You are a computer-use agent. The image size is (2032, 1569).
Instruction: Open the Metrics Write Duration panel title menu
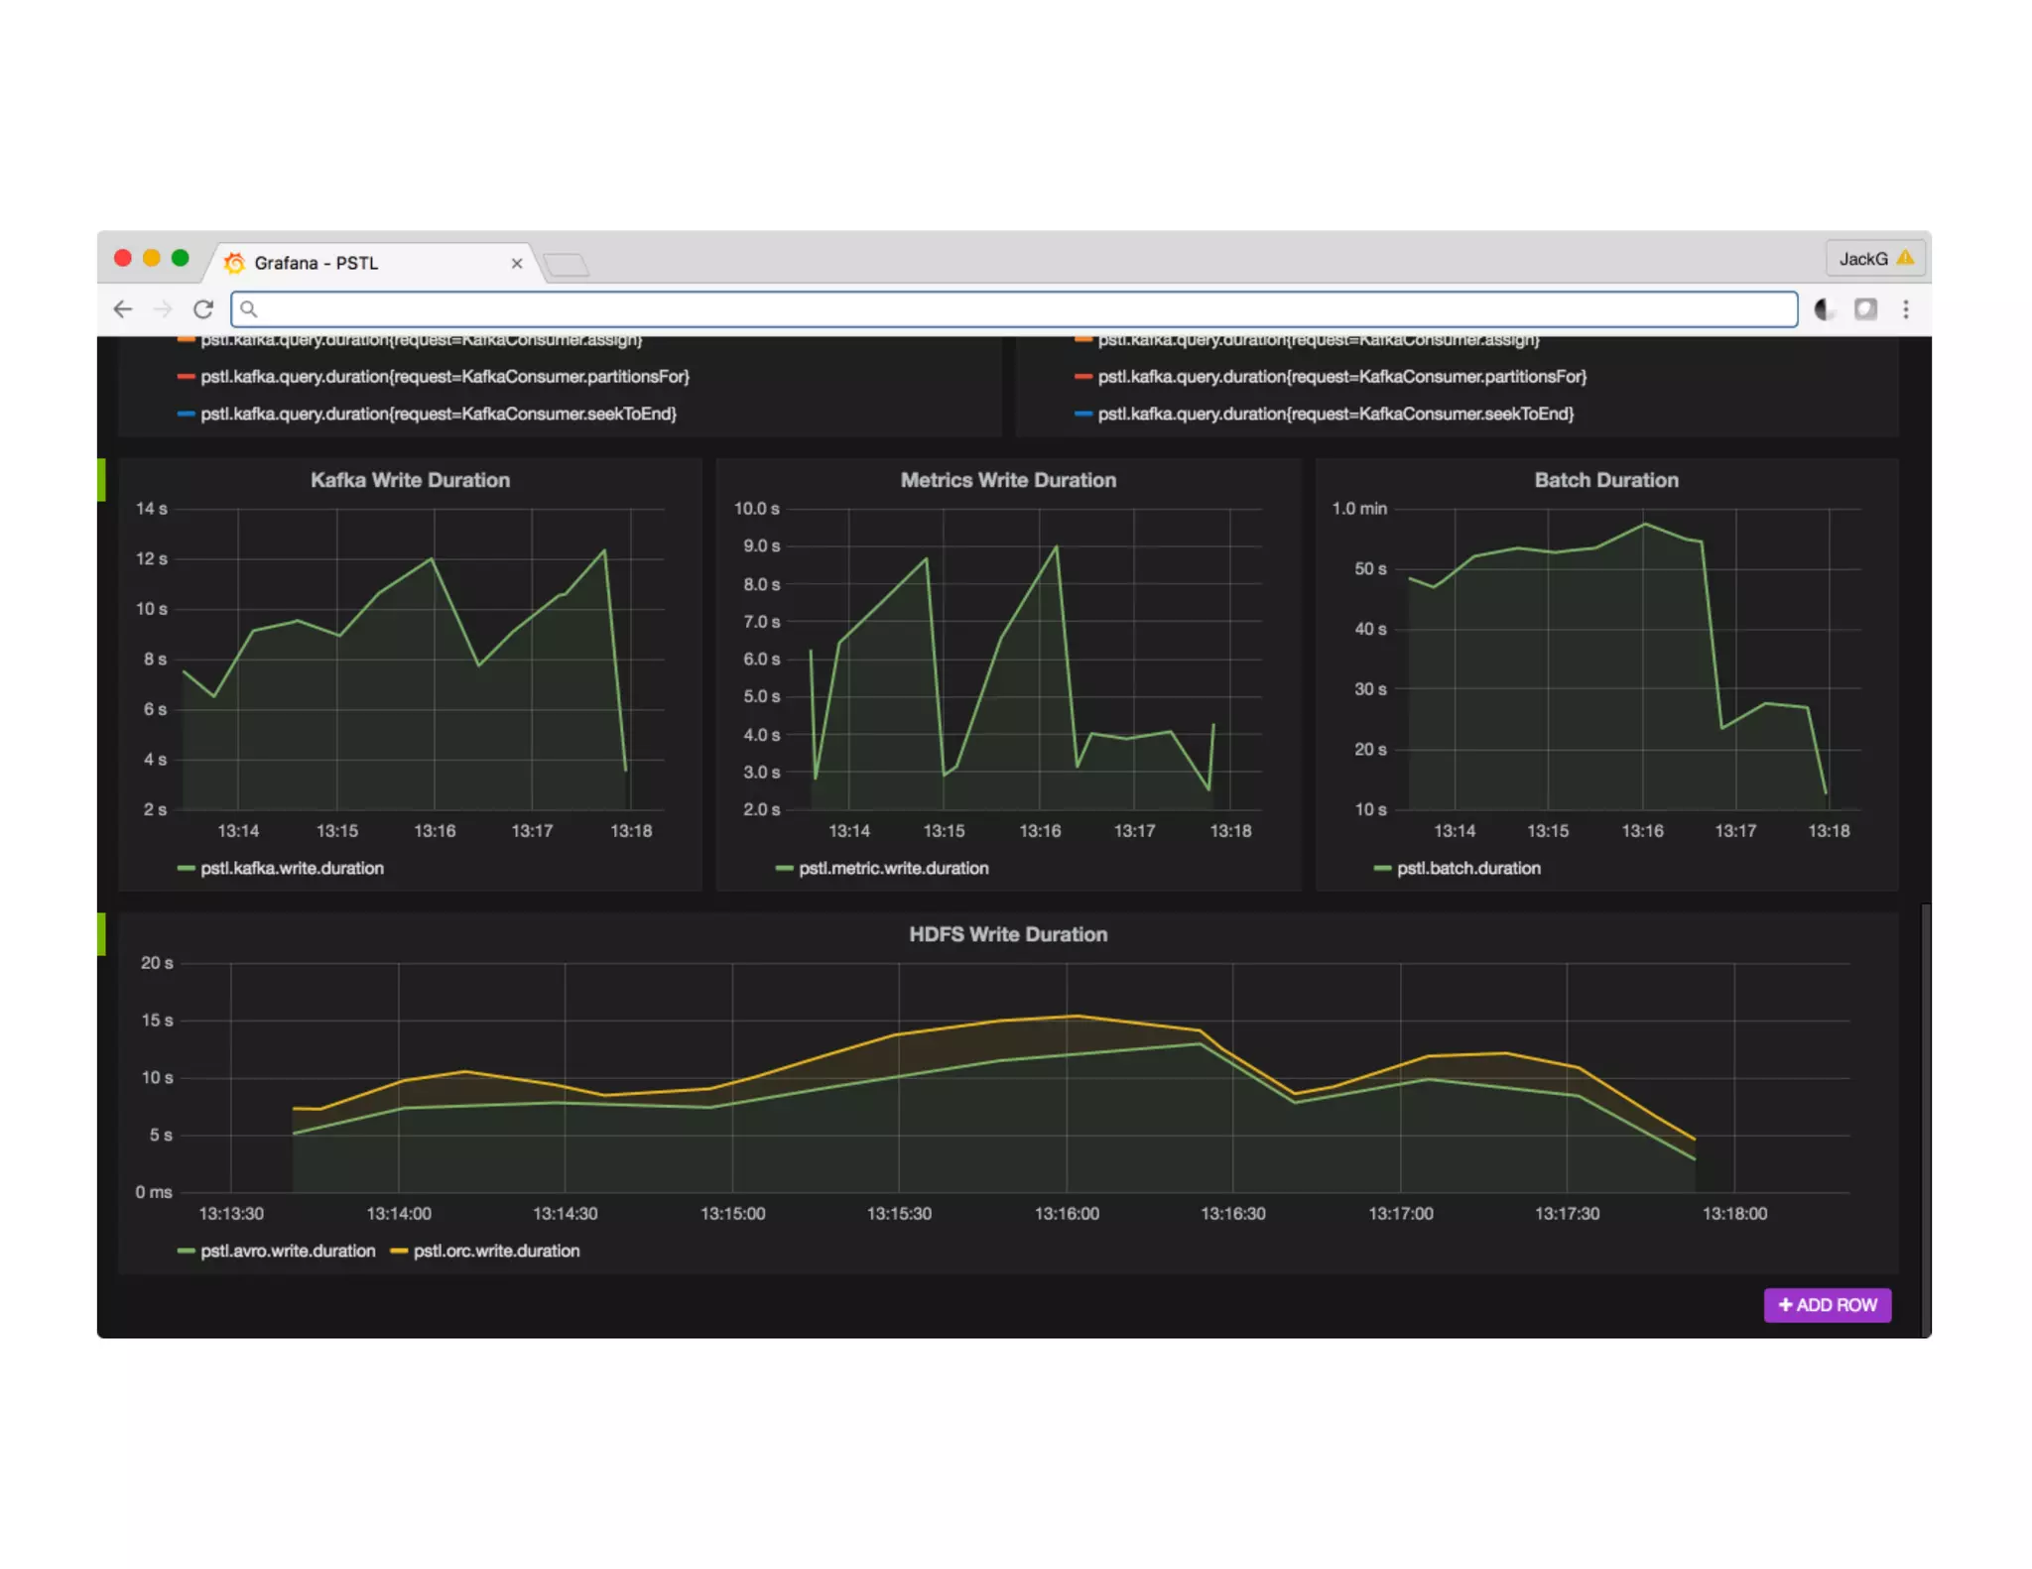[x=1008, y=480]
